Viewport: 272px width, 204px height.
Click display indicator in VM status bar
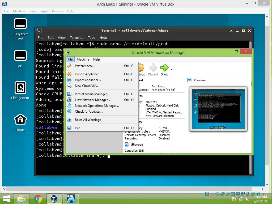pyautogui.click(x=238, y=194)
